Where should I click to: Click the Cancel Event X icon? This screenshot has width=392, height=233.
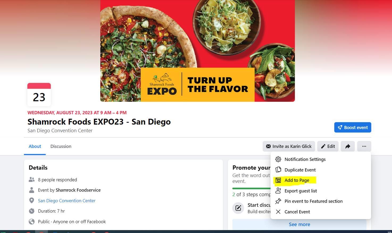278,212
